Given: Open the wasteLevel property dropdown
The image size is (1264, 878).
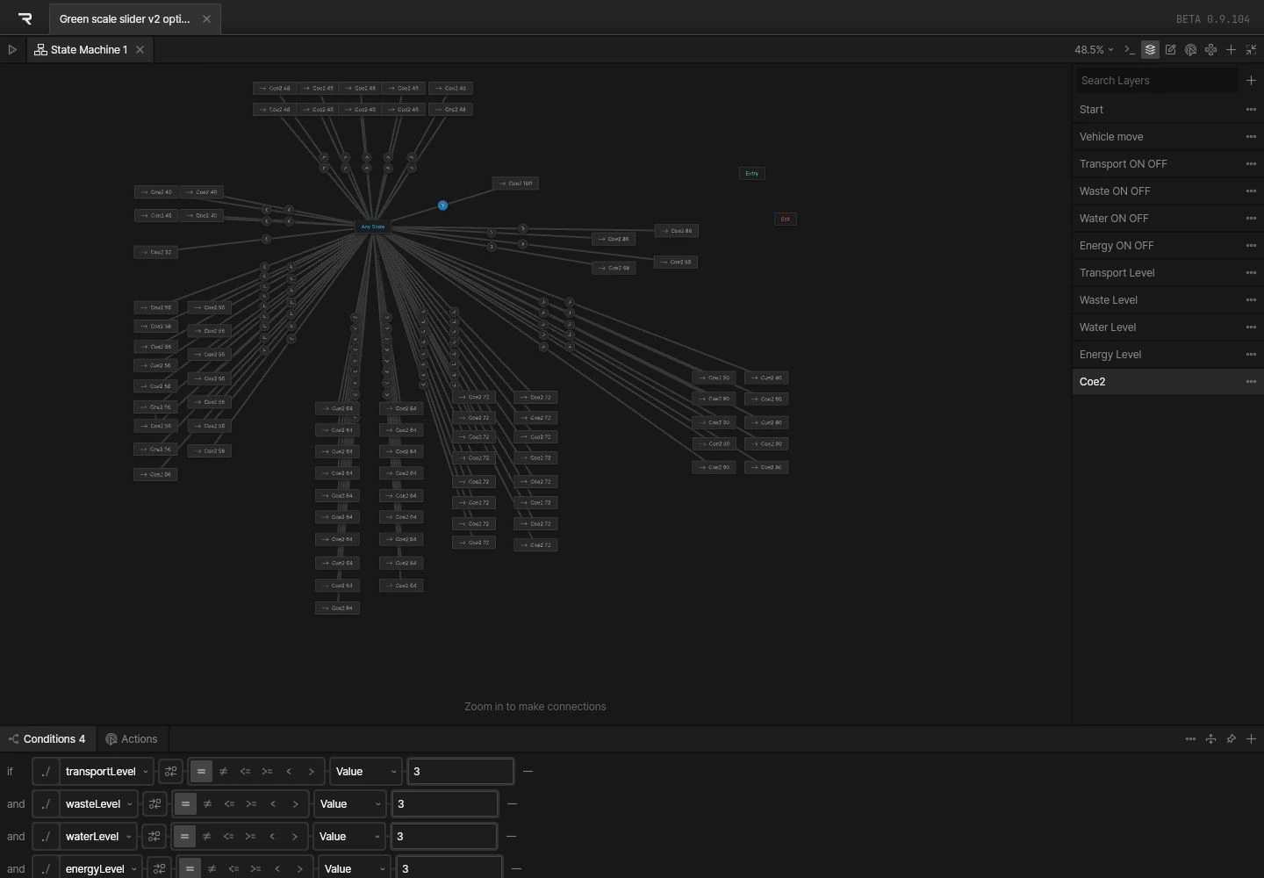Looking at the screenshot, I should (x=99, y=804).
